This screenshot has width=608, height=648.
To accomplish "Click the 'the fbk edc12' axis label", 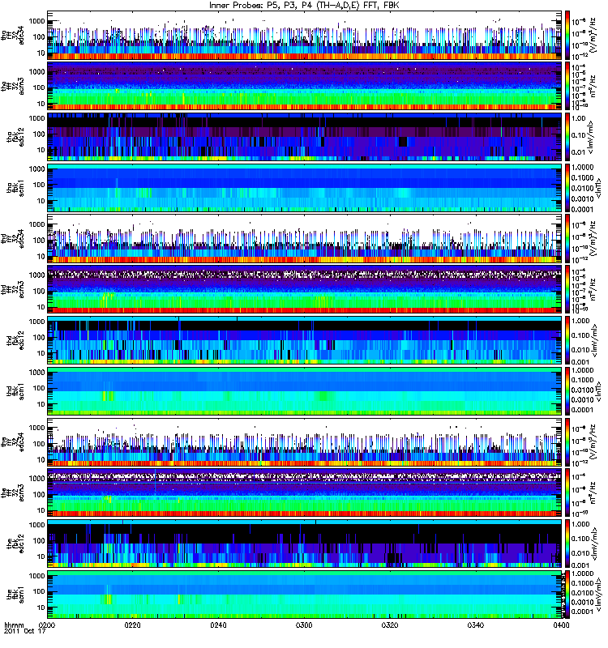I will (16, 544).
